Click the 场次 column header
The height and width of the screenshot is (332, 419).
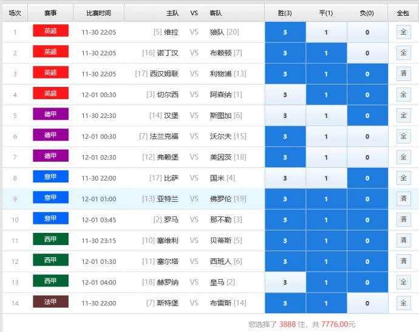click(x=15, y=13)
